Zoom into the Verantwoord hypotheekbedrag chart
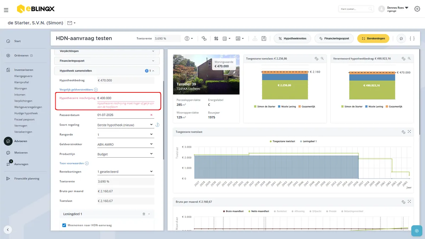This screenshot has width=425, height=239. (409, 58)
